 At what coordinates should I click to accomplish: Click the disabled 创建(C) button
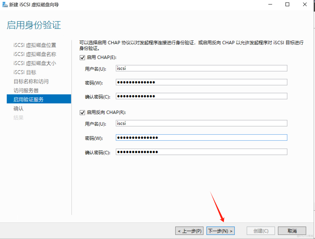pyautogui.click(x=261, y=231)
